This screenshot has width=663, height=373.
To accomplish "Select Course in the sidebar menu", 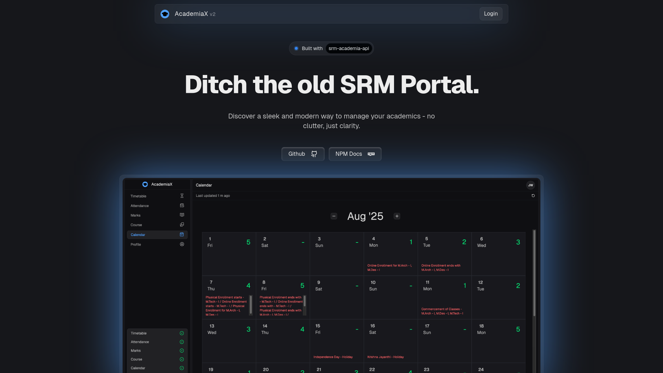I will [157, 225].
